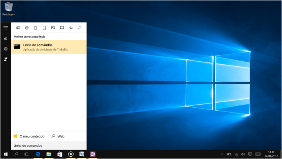
Task: Open the Action Center notifications
Action: [250, 154]
